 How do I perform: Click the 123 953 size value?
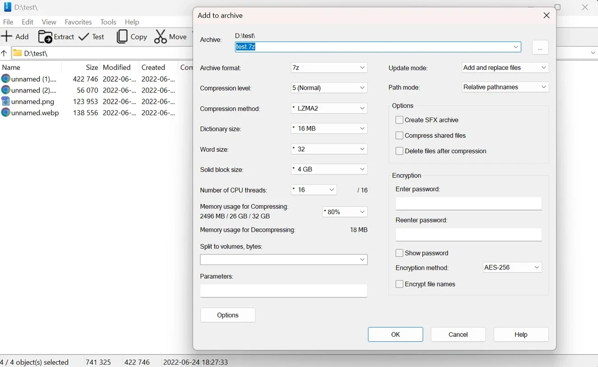pyautogui.click(x=85, y=101)
